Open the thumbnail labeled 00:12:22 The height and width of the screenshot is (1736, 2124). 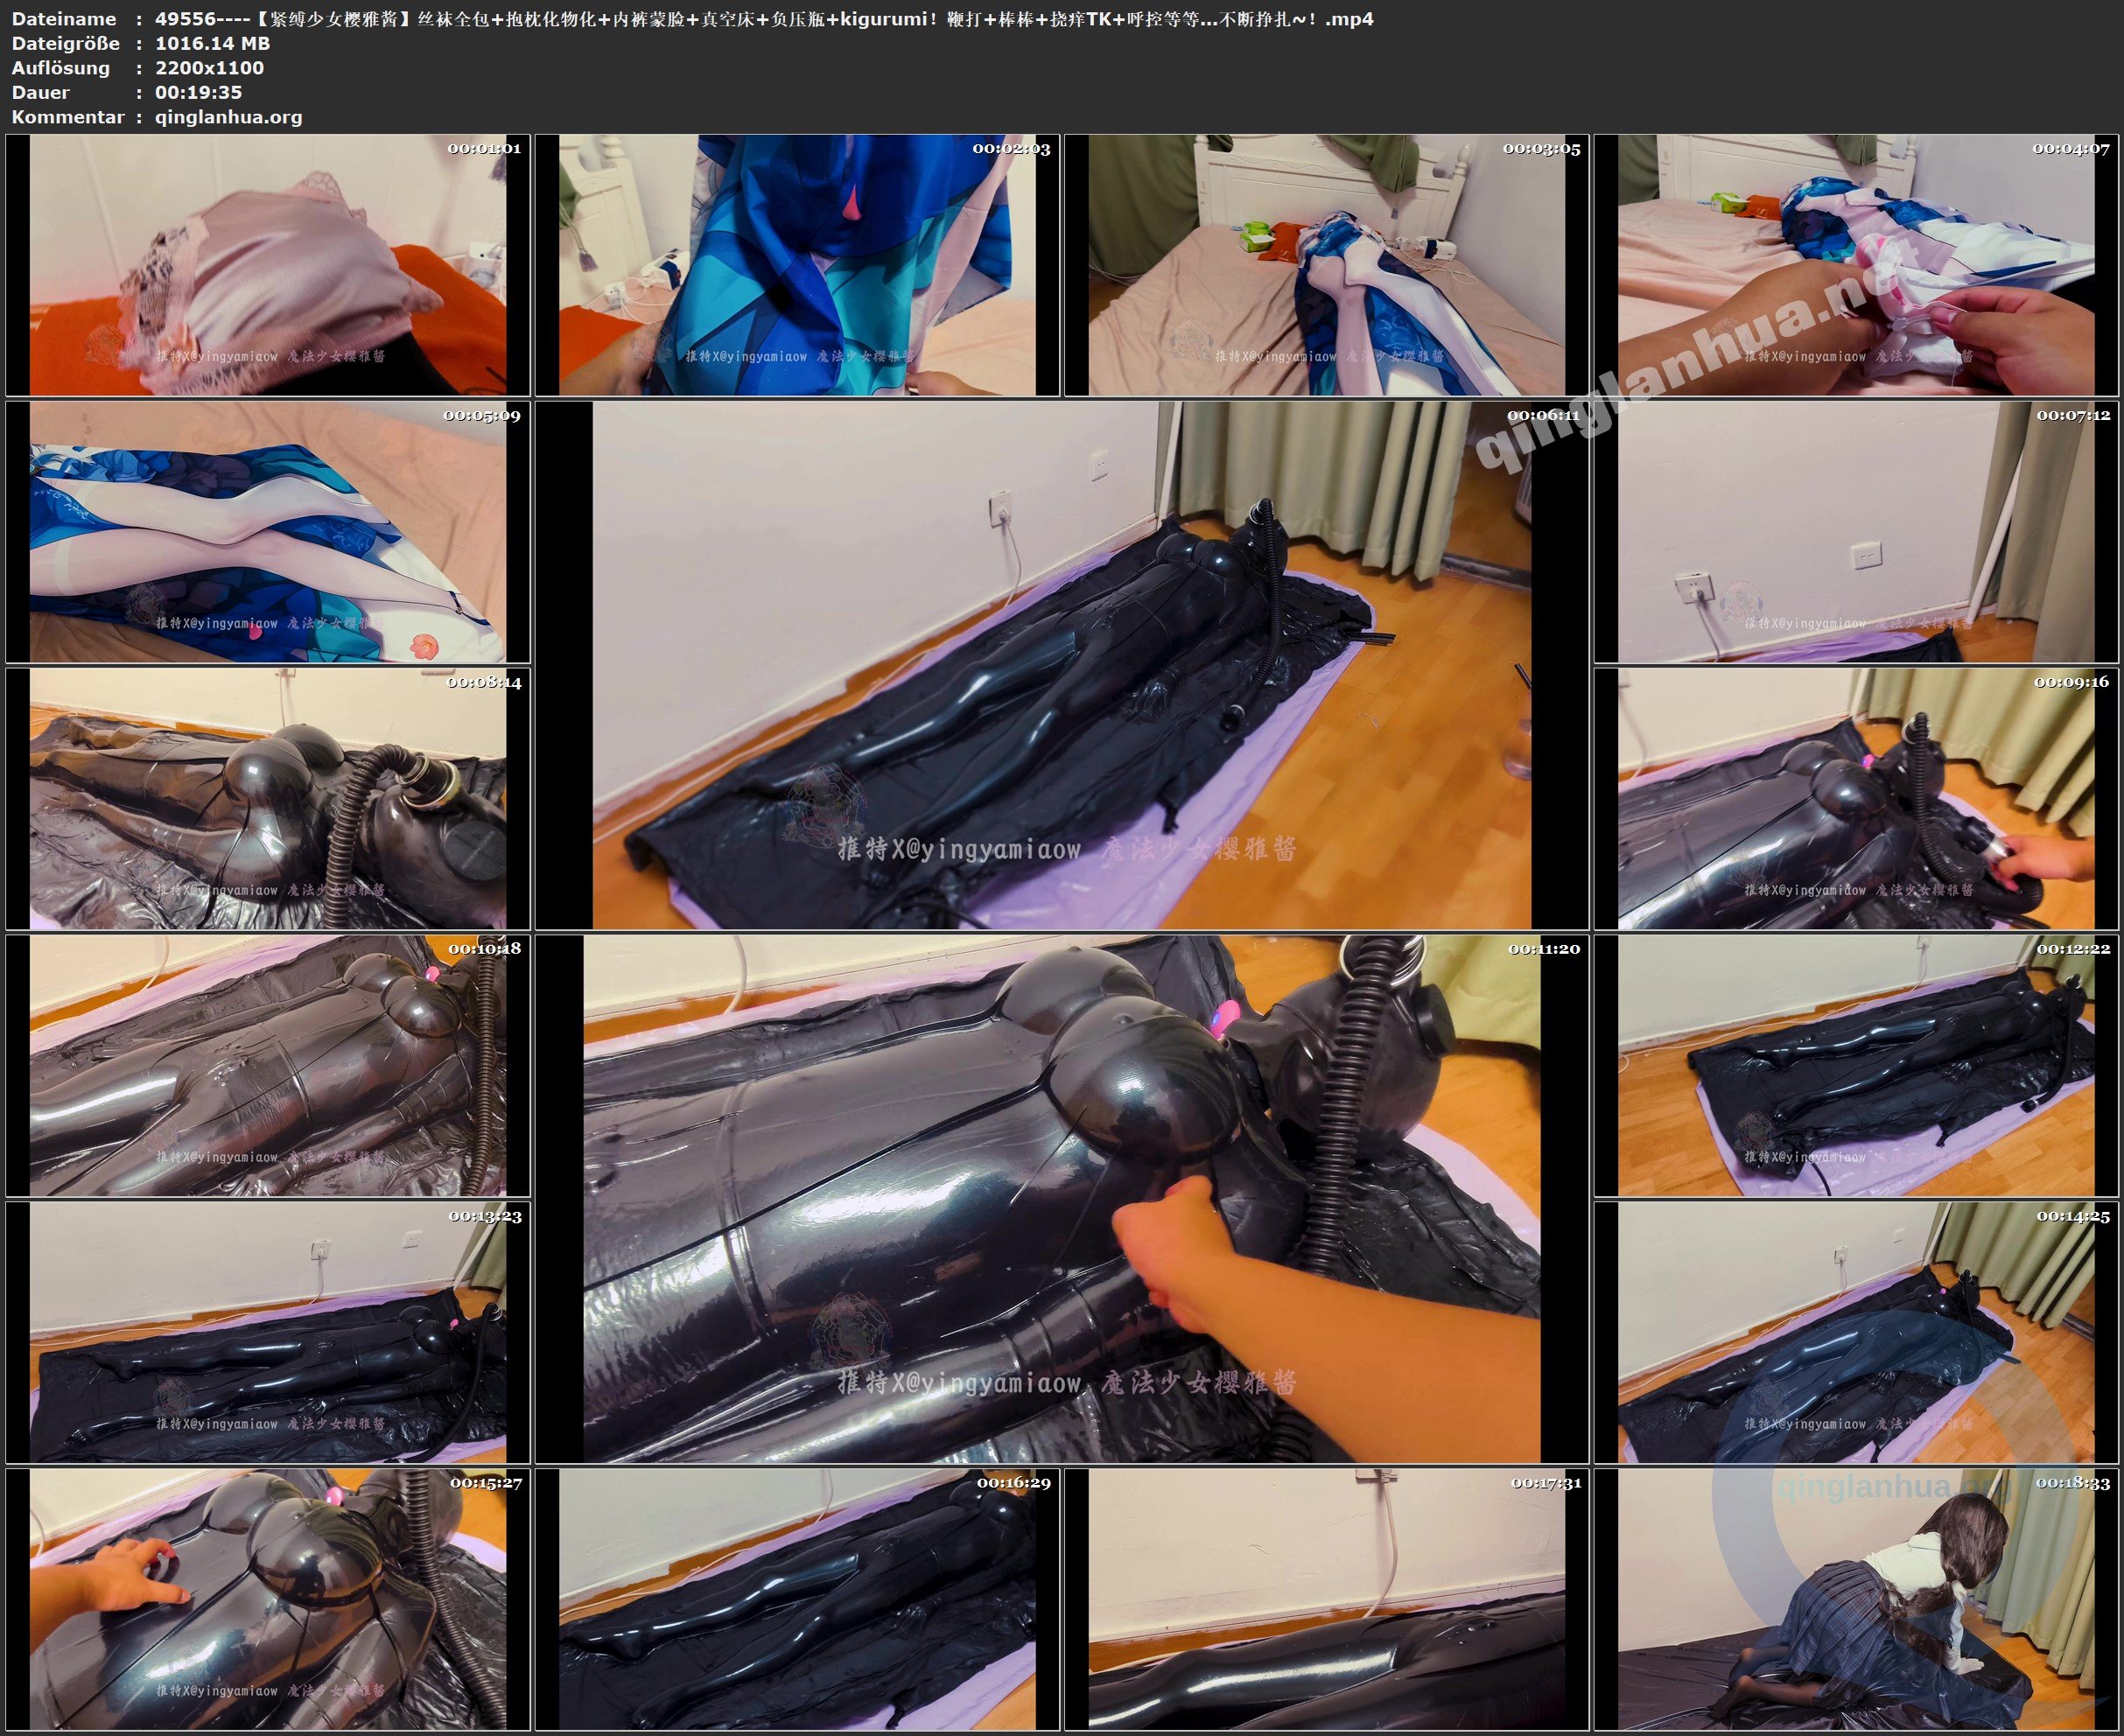click(1856, 1066)
